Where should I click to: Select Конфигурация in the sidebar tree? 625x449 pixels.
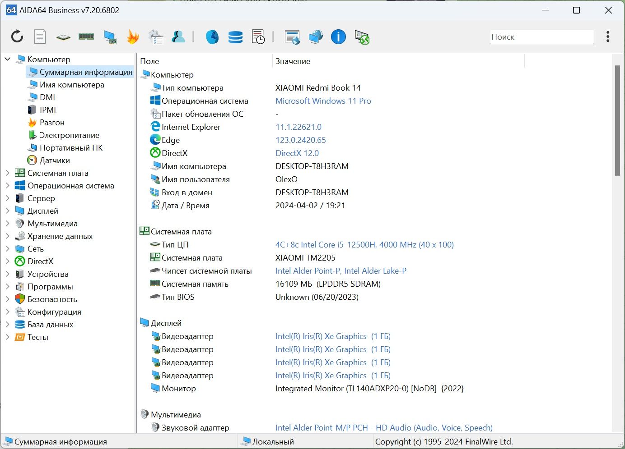coord(48,312)
